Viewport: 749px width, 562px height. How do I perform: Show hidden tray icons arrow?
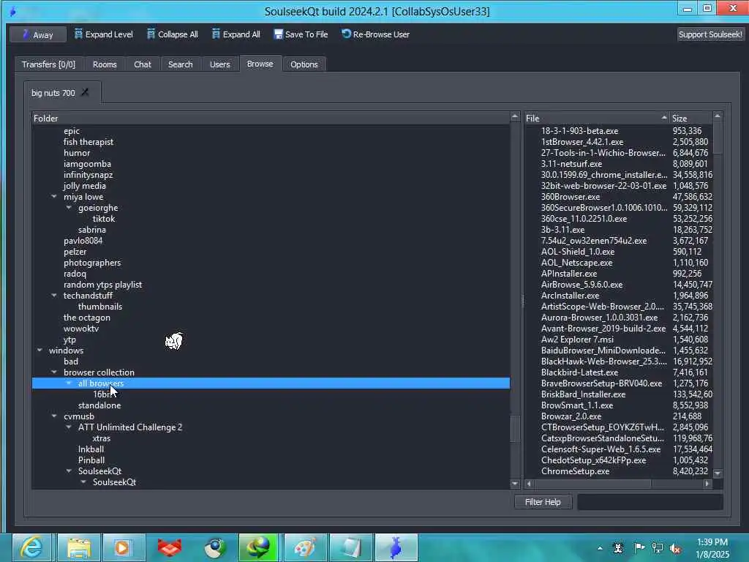pos(600,548)
